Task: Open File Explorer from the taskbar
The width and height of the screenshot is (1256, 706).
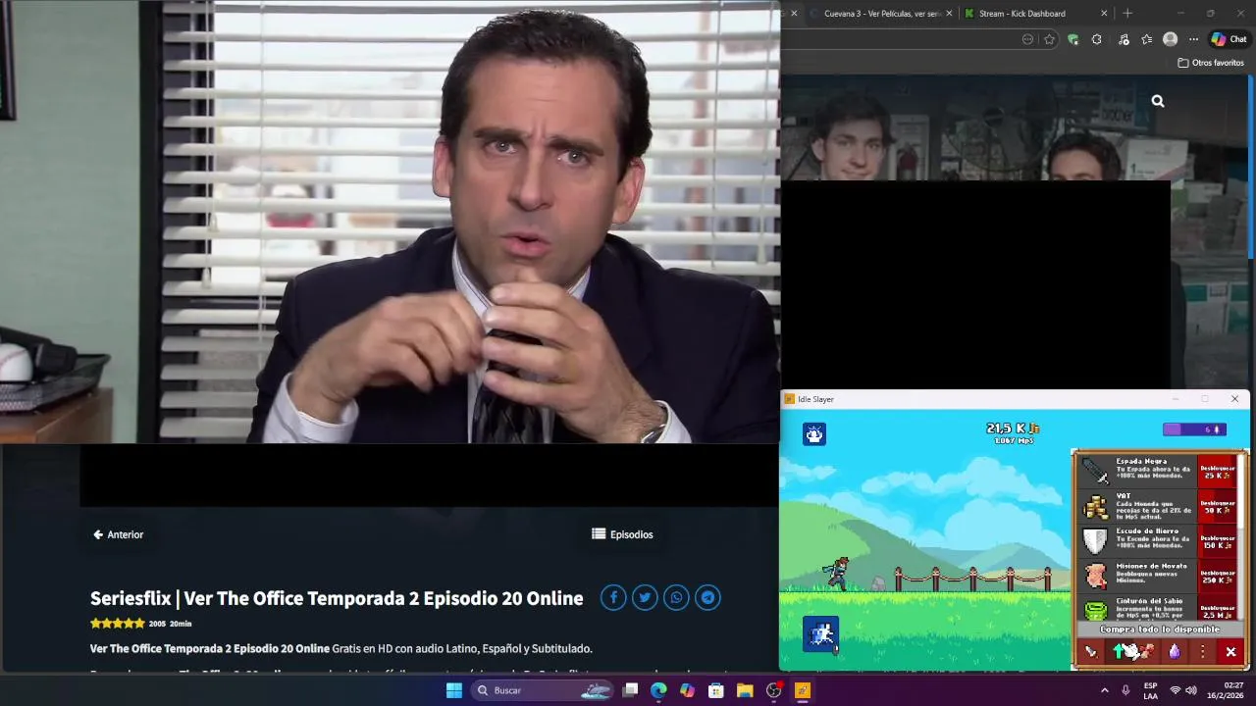Action: point(745,690)
